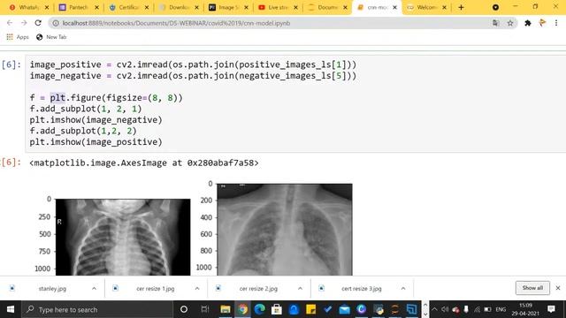Image resolution: width=566 pixels, height=318 pixels.
Task: Open a new browser tab
Action: coord(461,7)
